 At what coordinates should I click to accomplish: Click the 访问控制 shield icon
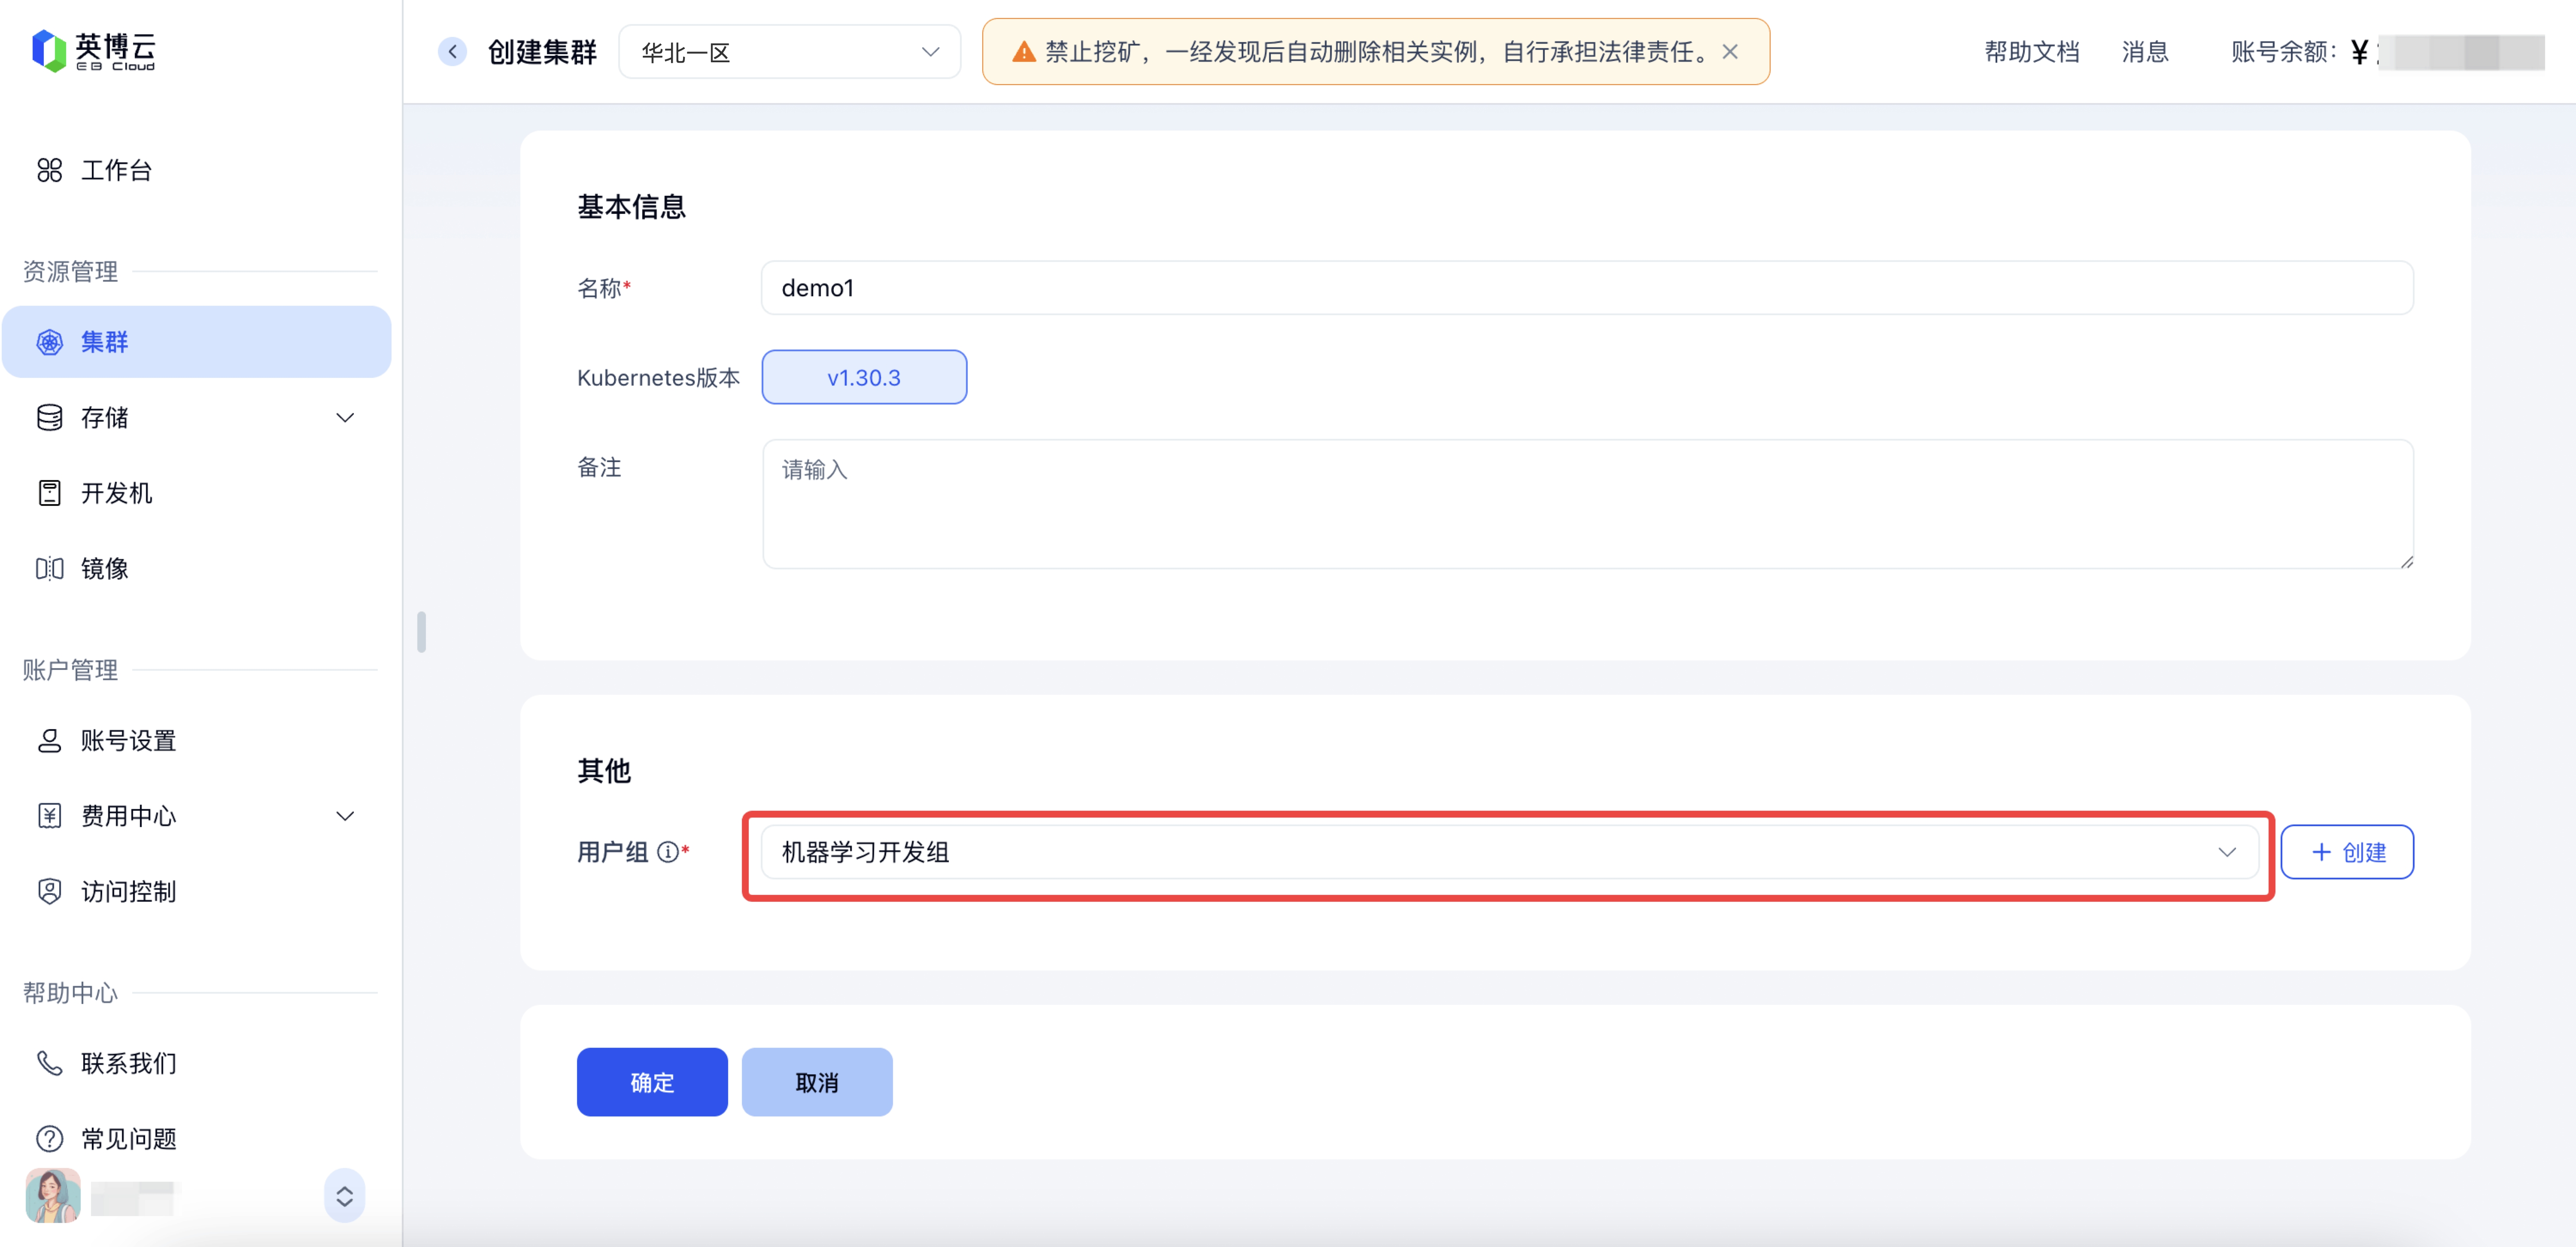(49, 891)
